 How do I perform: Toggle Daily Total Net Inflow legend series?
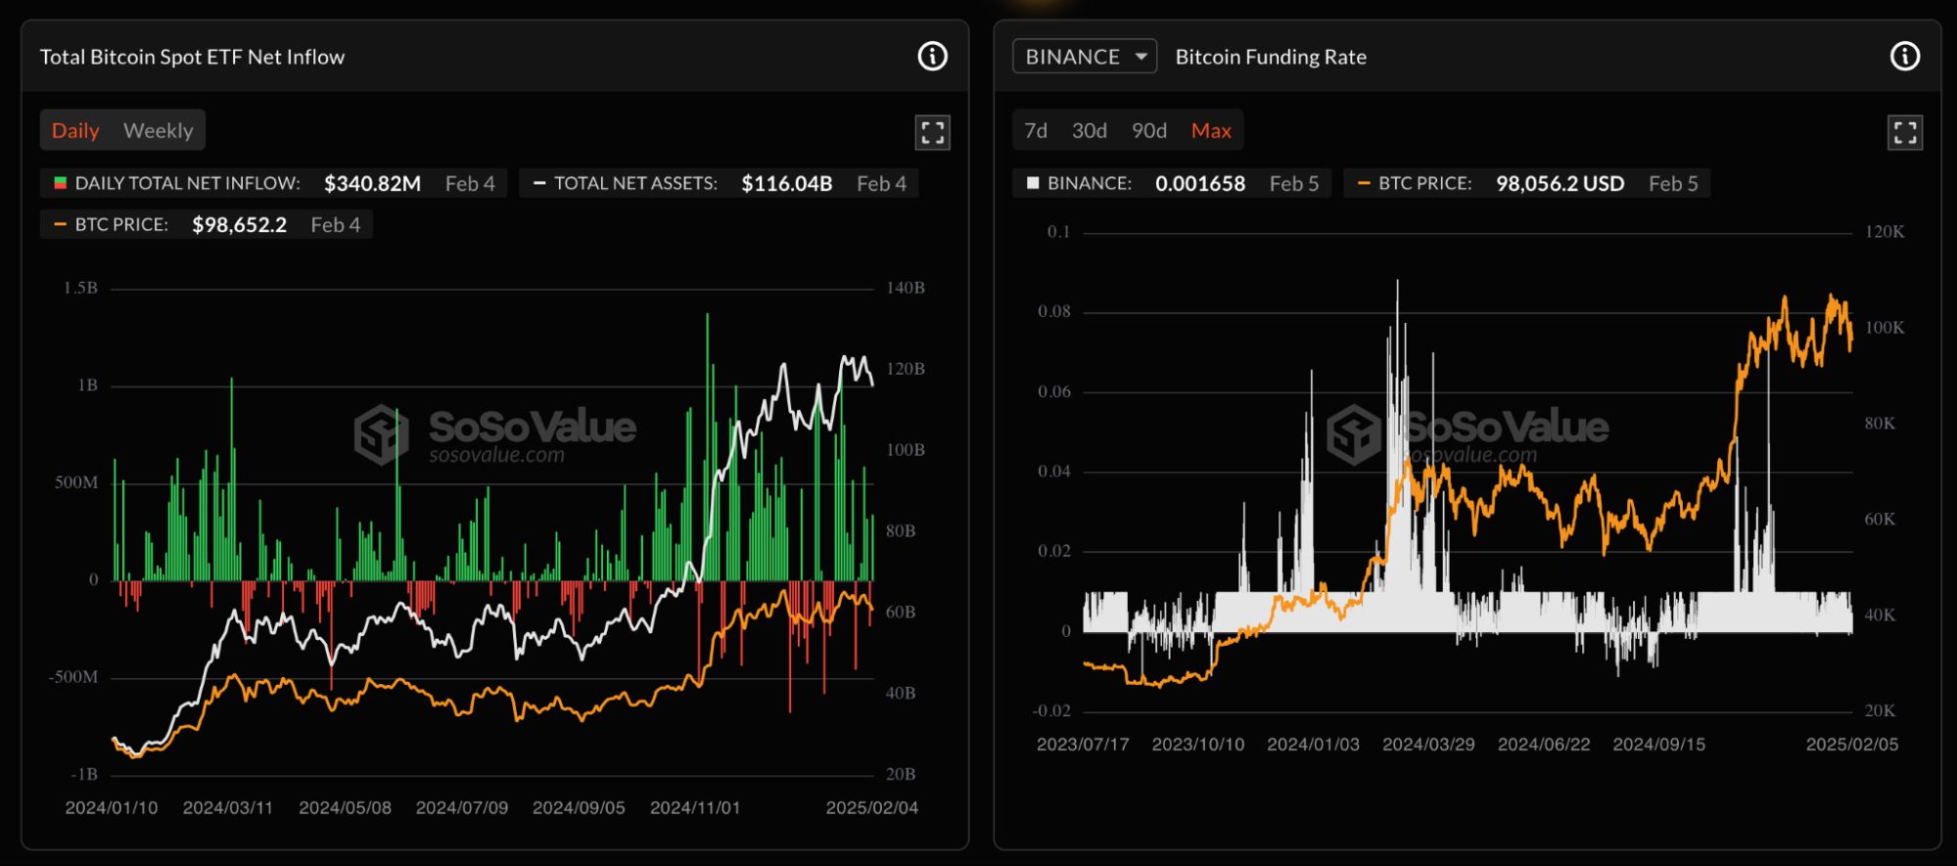pyautogui.click(x=176, y=184)
